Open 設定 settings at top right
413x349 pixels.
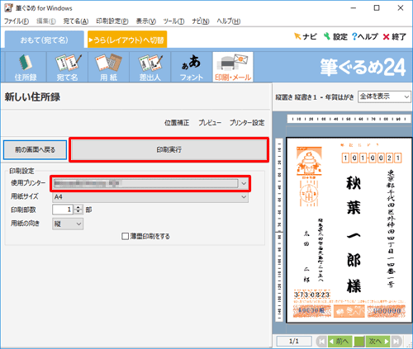pyautogui.click(x=335, y=36)
